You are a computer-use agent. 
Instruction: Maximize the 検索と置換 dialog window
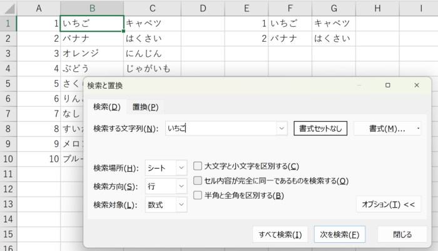388,85
